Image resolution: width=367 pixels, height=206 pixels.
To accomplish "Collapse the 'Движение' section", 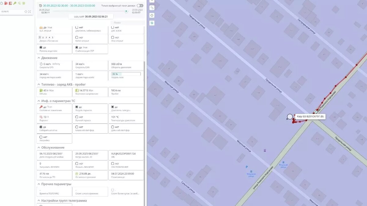I will click(x=39, y=58).
